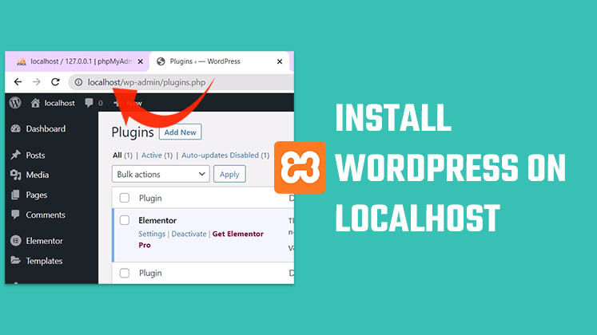Image resolution: width=597 pixels, height=335 pixels.
Task: Filter plugins by All (1)
Action: click(122, 155)
